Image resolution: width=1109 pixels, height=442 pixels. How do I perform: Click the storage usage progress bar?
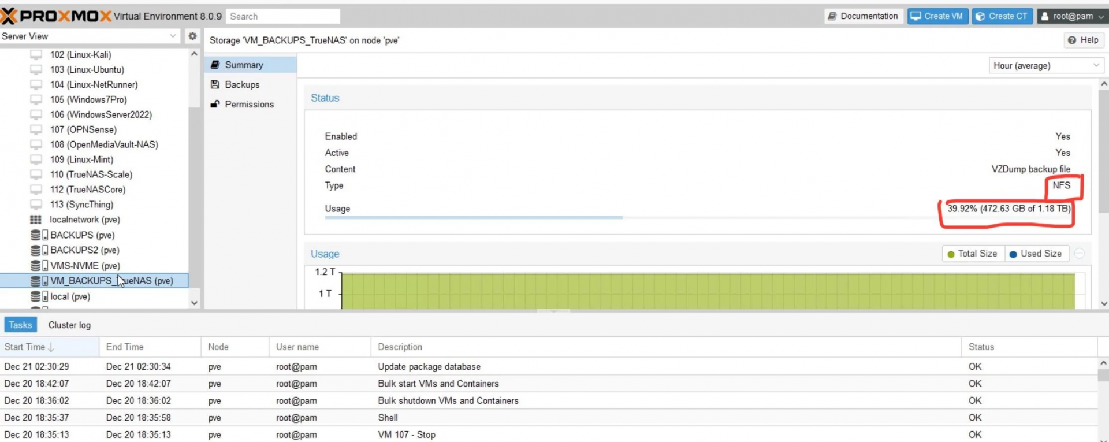[697, 218]
